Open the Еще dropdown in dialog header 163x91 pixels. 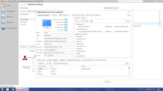pyautogui.click(x=129, y=15)
